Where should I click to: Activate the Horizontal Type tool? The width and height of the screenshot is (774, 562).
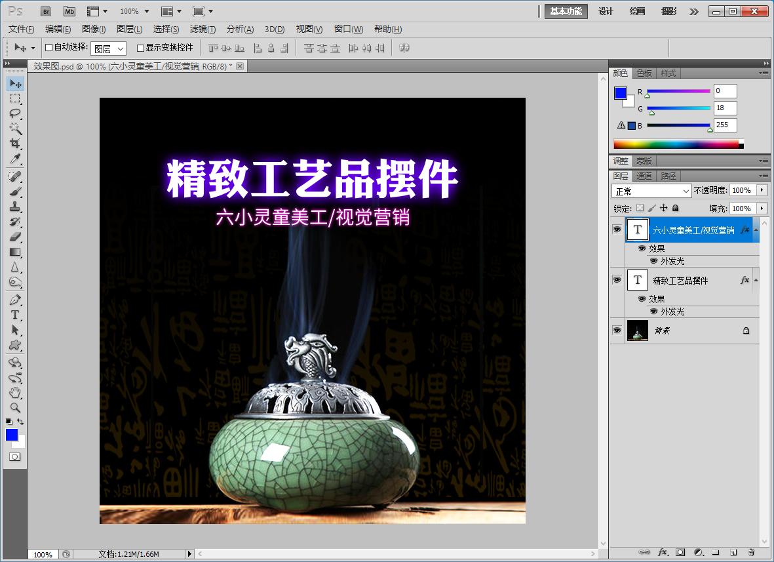click(x=14, y=315)
